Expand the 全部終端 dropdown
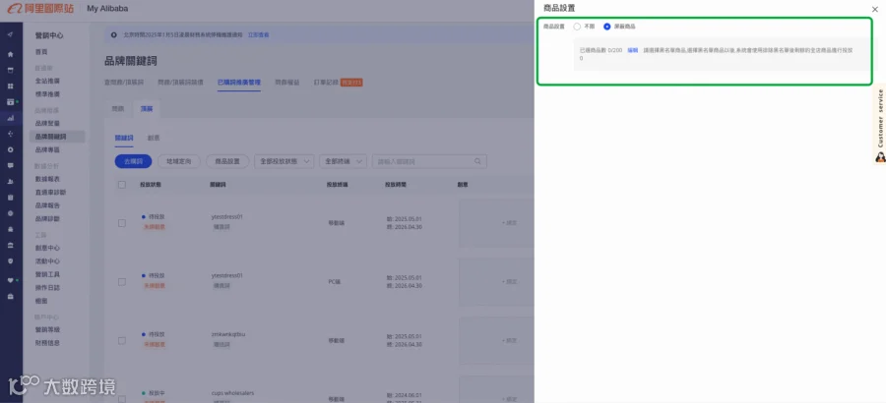Screen dimensions: 886x403 pyautogui.click(x=343, y=161)
